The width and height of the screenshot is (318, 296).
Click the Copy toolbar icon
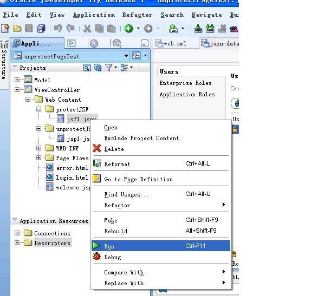coord(99,28)
